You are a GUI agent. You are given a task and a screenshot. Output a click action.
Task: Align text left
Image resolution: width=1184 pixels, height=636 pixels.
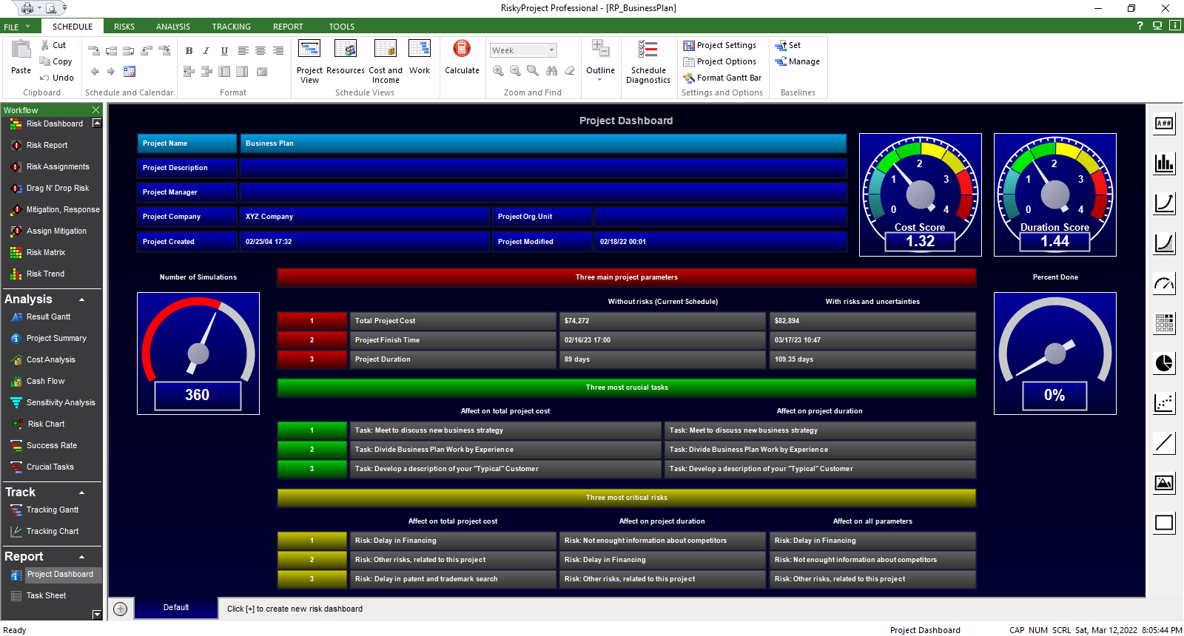click(243, 51)
